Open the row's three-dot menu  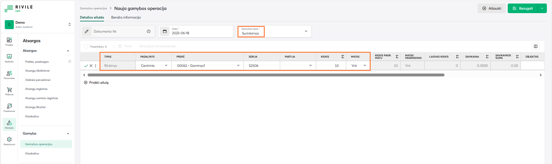point(96,66)
